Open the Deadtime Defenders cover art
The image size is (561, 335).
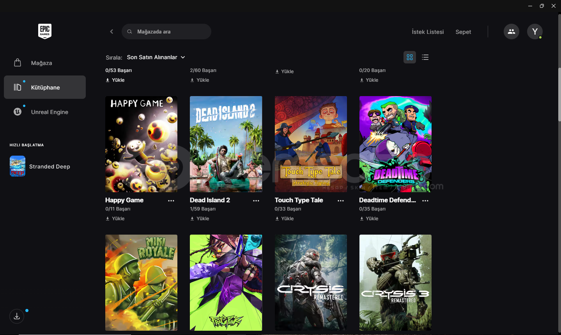395,144
